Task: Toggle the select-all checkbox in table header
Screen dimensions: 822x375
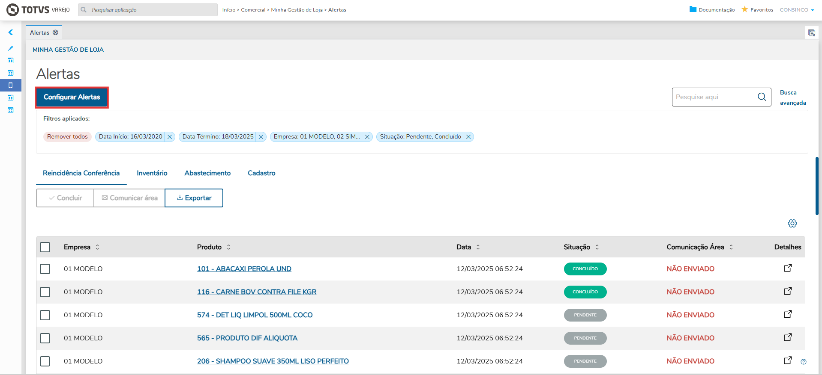Action: pos(45,247)
